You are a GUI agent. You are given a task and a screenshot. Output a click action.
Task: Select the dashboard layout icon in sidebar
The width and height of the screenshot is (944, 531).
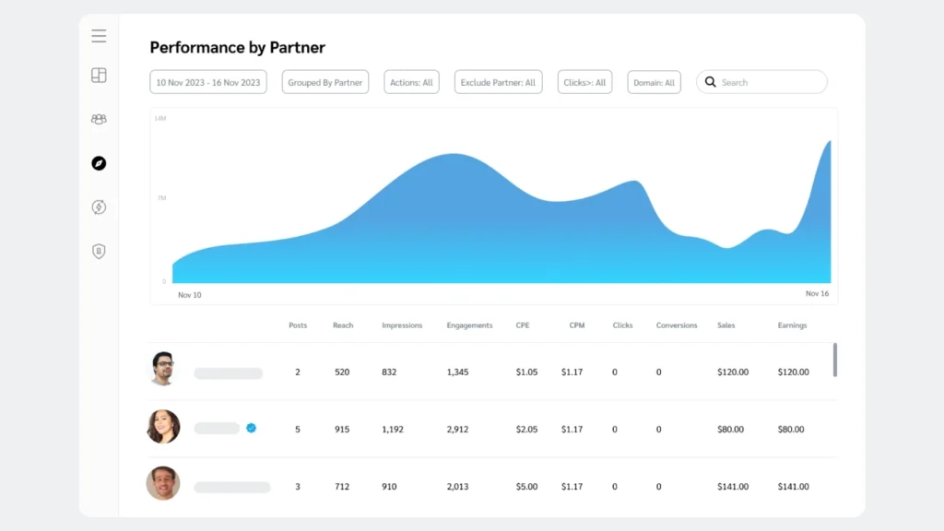tap(99, 75)
